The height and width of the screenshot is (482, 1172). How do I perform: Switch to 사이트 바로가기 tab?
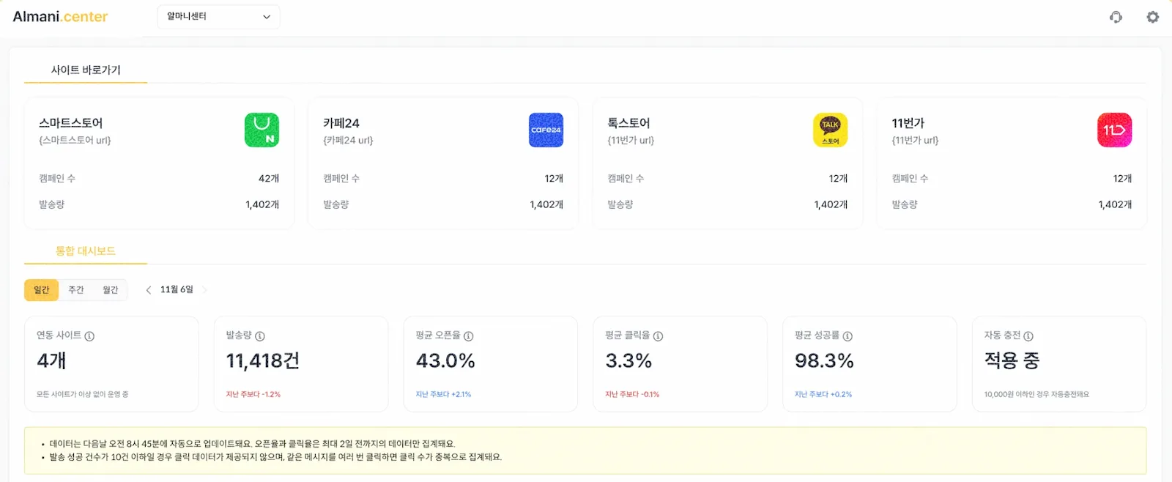tap(86, 70)
